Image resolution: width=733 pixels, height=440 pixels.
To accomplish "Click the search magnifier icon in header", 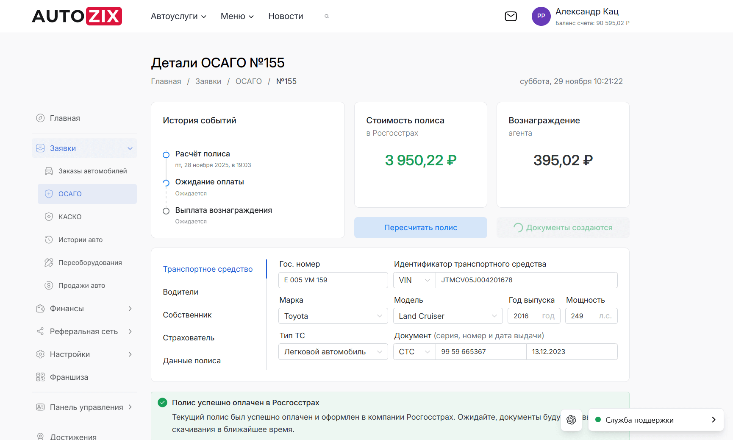I will click(327, 16).
